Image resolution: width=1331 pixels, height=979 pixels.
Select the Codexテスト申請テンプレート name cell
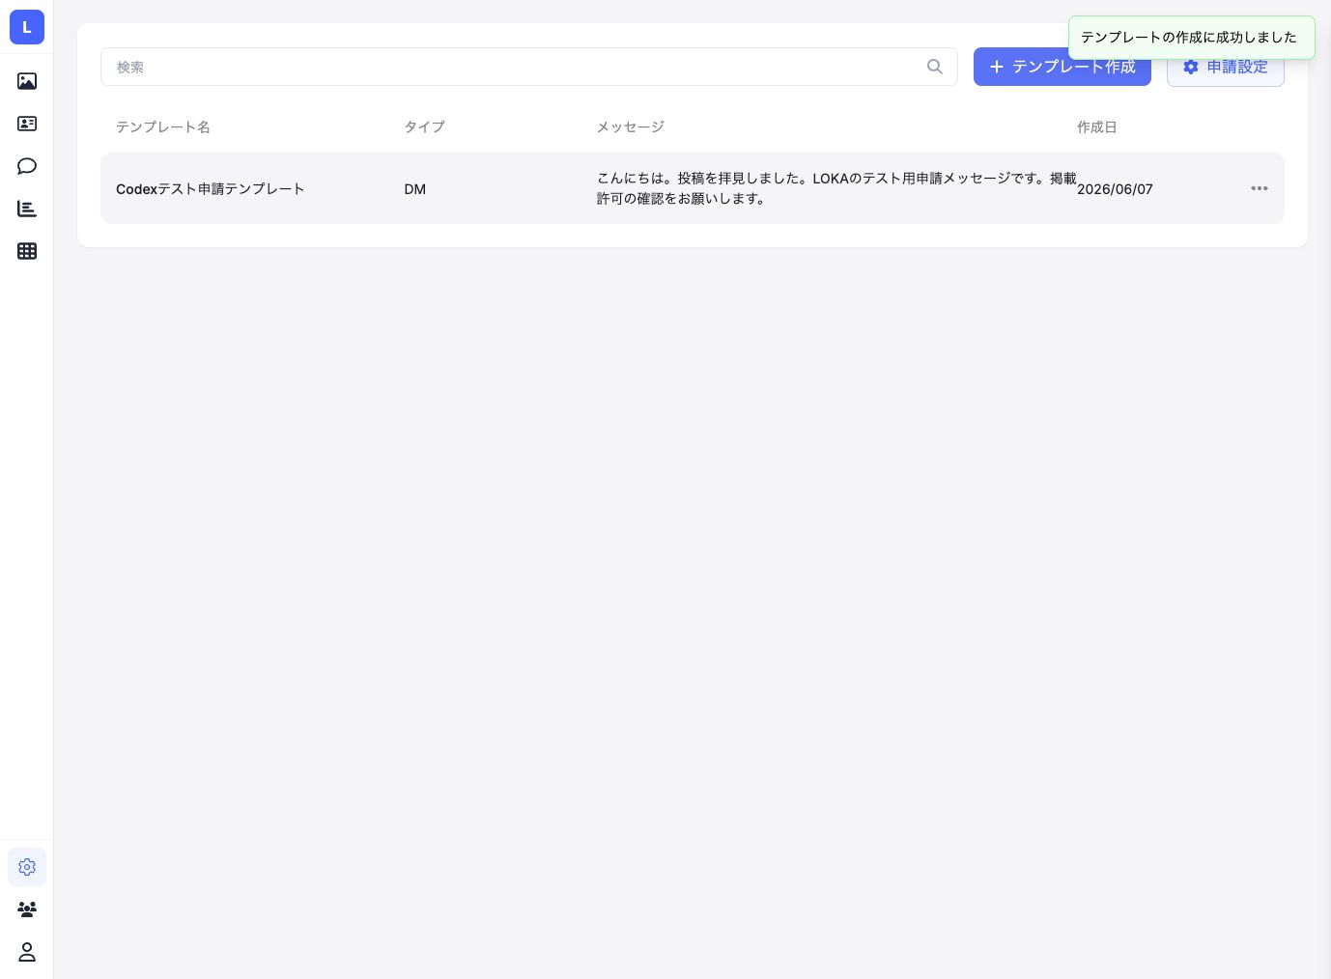pyautogui.click(x=211, y=189)
